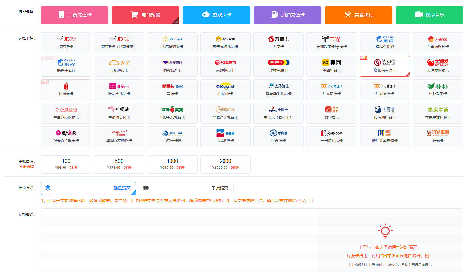Select 万里通积分卡

[438, 43]
